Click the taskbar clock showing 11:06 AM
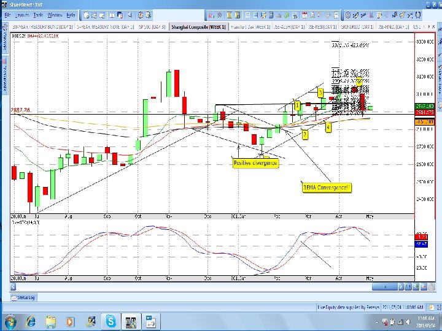442x331 pixels. [x=426, y=321]
